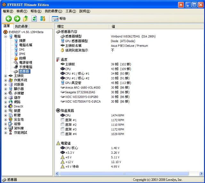
Task: Click the Up folder toolbar icon
Action: (x=26, y=19)
